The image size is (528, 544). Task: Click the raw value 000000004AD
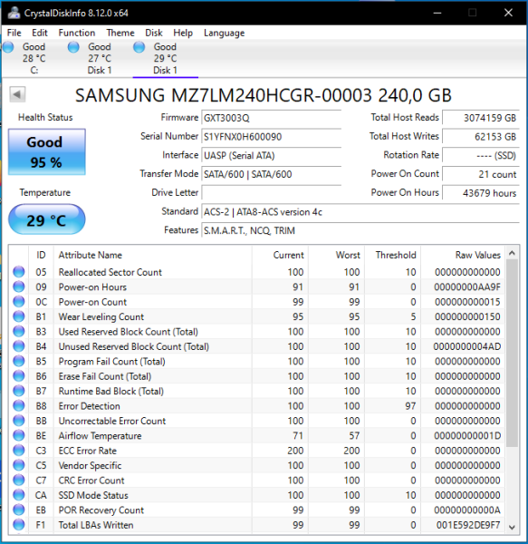tap(466, 346)
